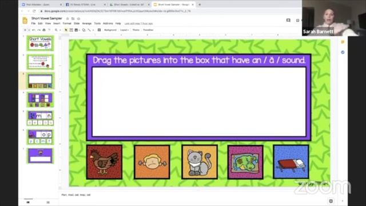Click the redo icon in toolbar

[39, 30]
